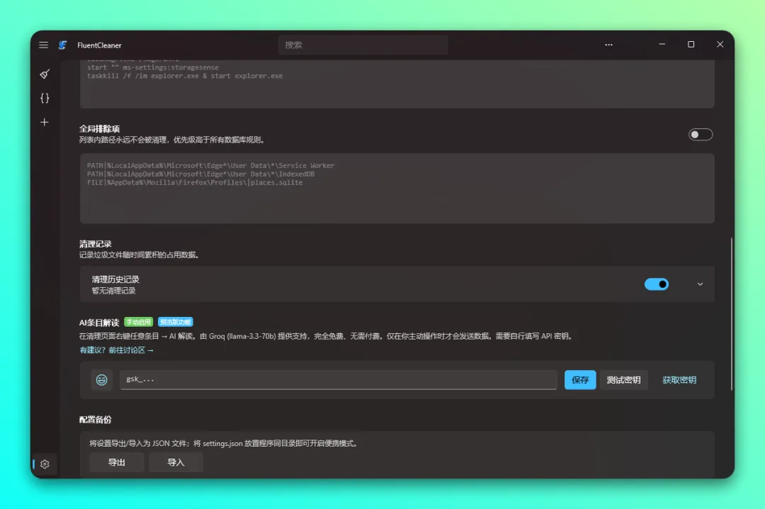Click the vertical scrollbar thumb
This screenshot has height=509, width=765.
point(731,313)
